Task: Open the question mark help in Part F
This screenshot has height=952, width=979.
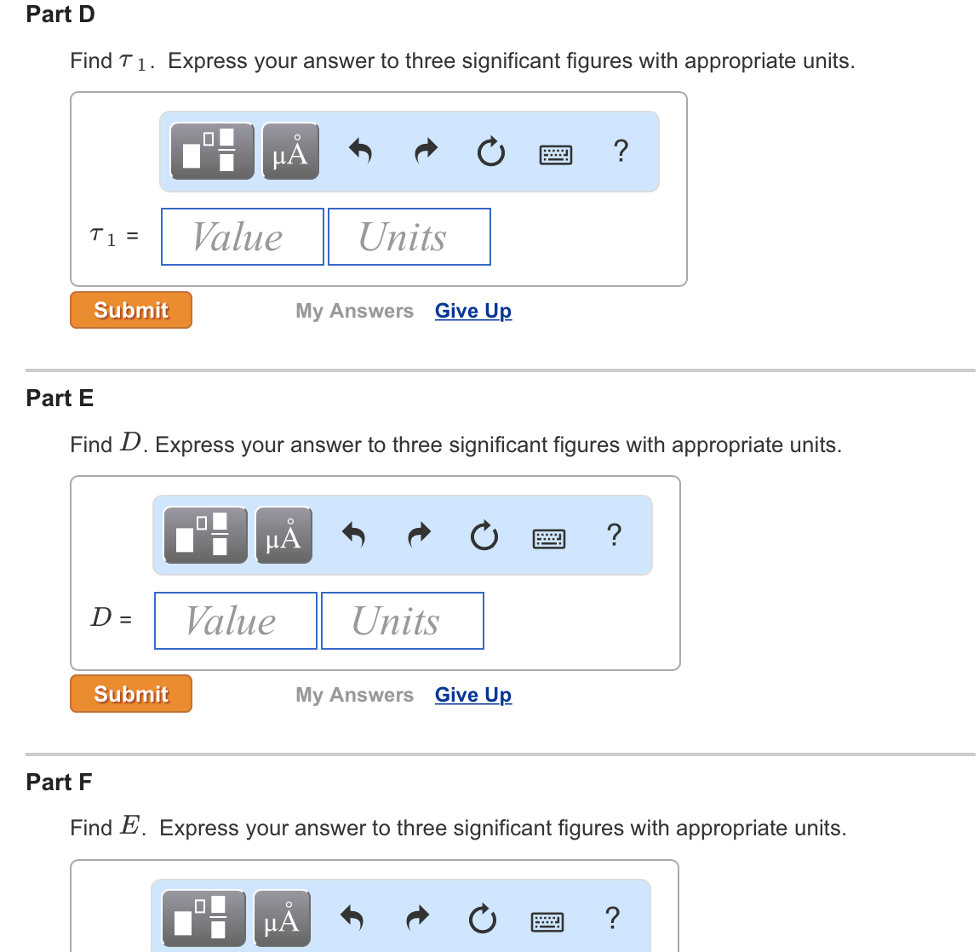Action: [612, 917]
